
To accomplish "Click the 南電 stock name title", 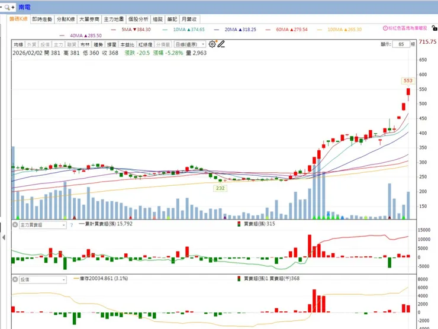I will coord(25,7).
